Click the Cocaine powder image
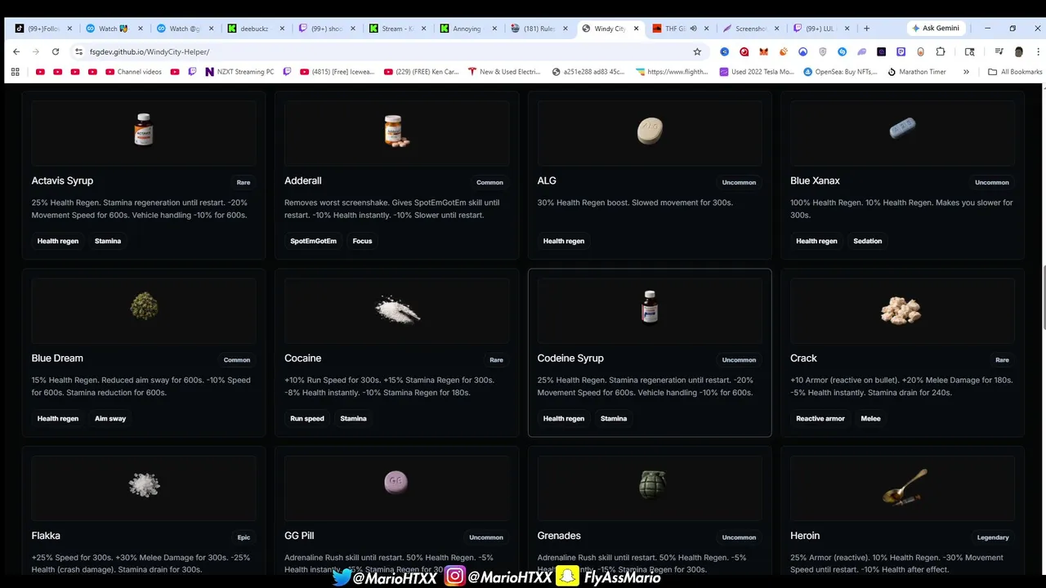Screen dimensions: 1046x588 [397, 309]
